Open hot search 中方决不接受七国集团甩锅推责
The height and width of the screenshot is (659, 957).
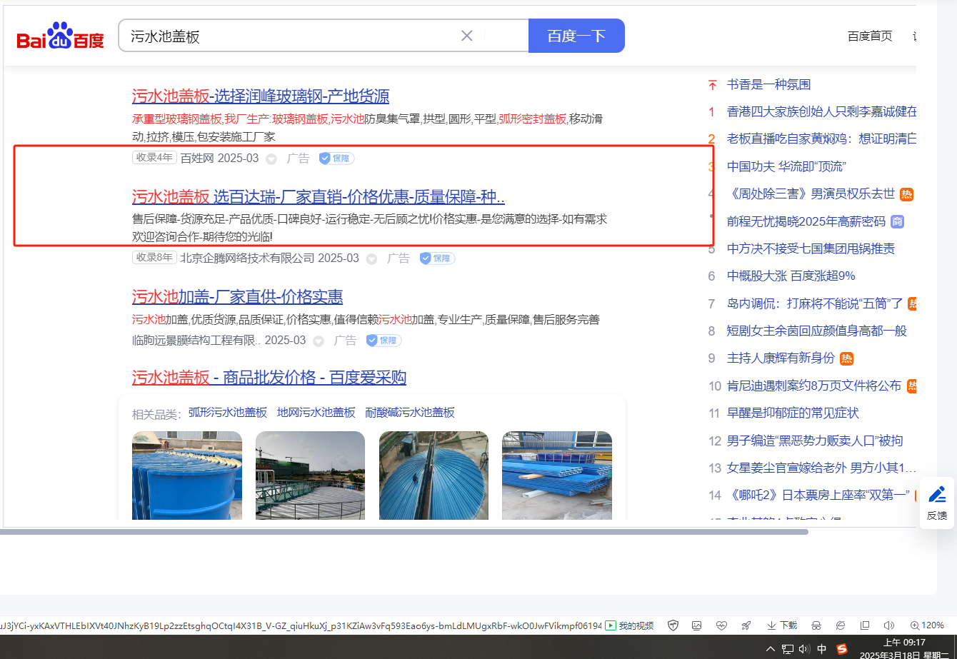pyautogui.click(x=811, y=248)
